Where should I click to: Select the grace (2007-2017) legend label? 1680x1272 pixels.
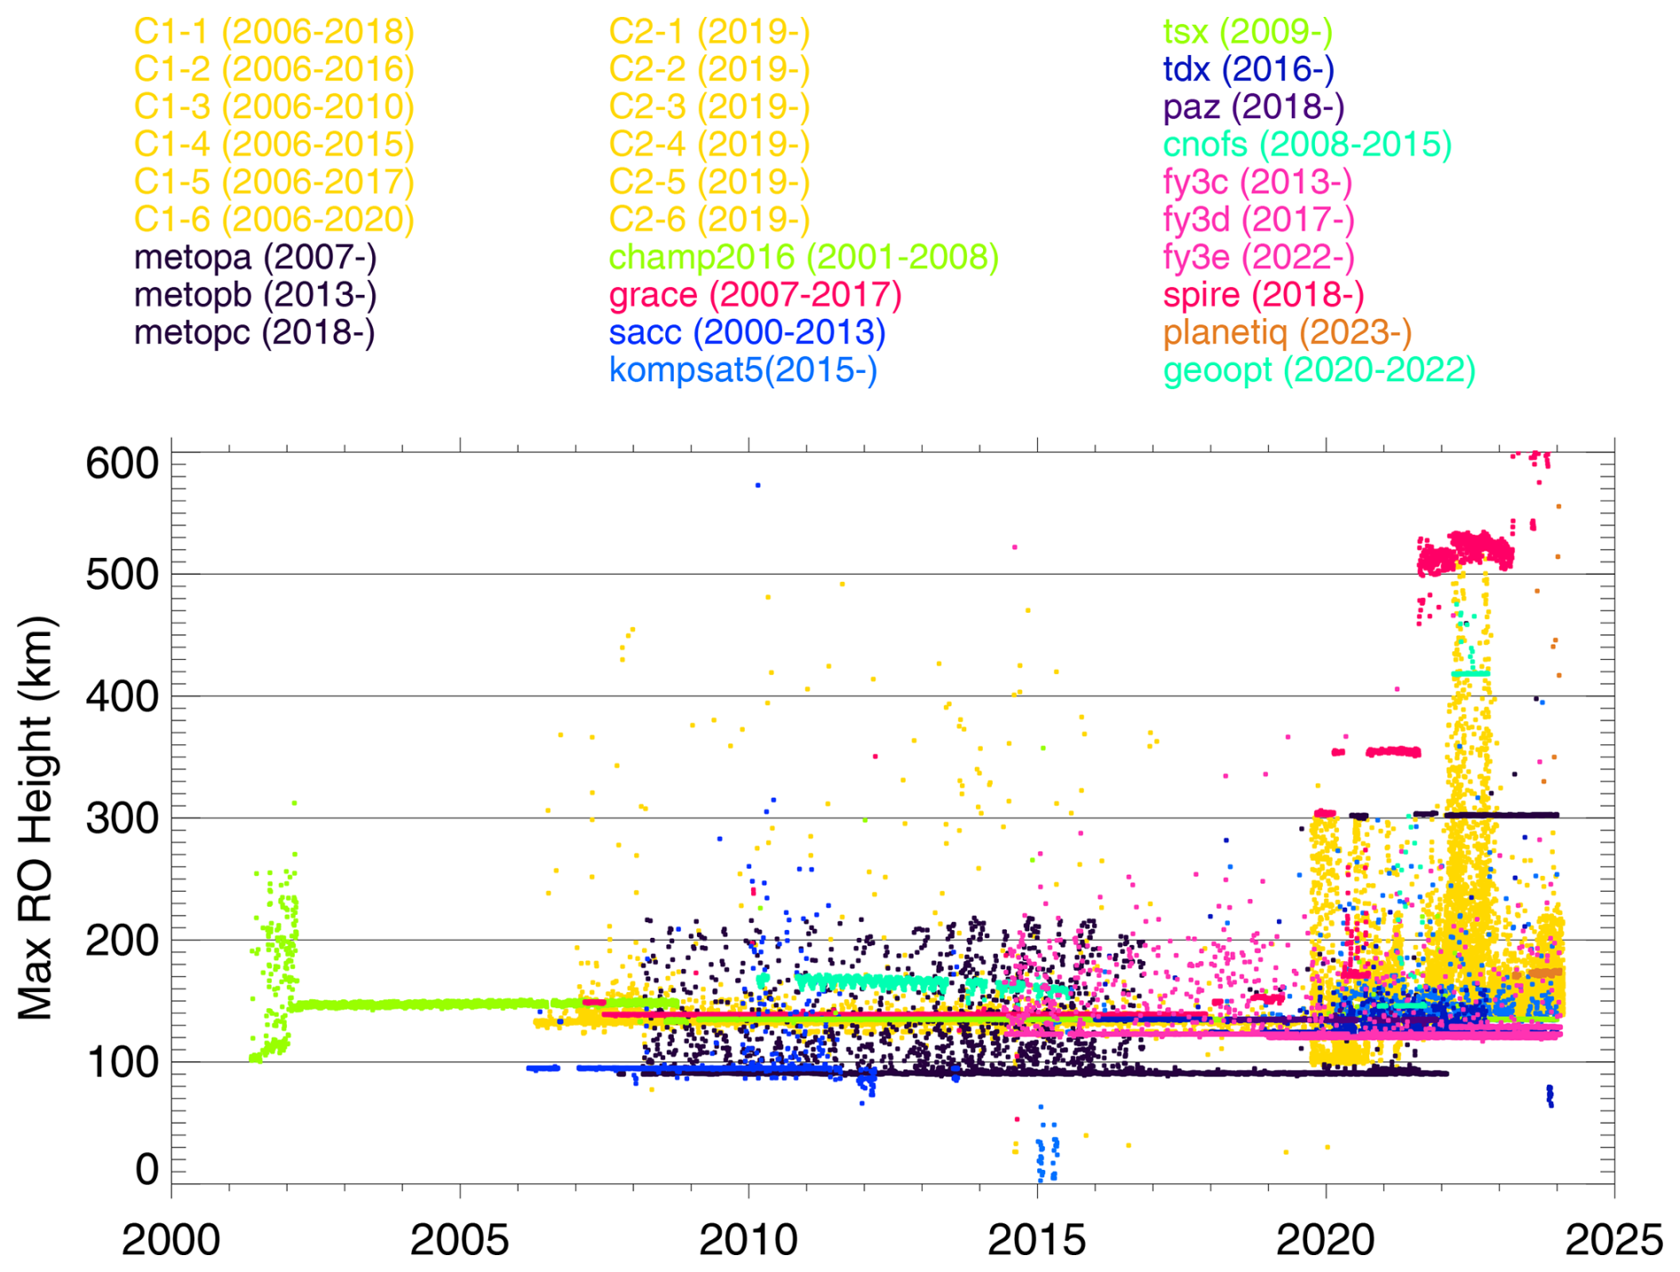[x=755, y=295]
